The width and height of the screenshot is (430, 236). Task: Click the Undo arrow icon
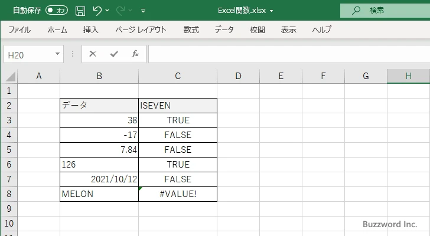click(97, 11)
